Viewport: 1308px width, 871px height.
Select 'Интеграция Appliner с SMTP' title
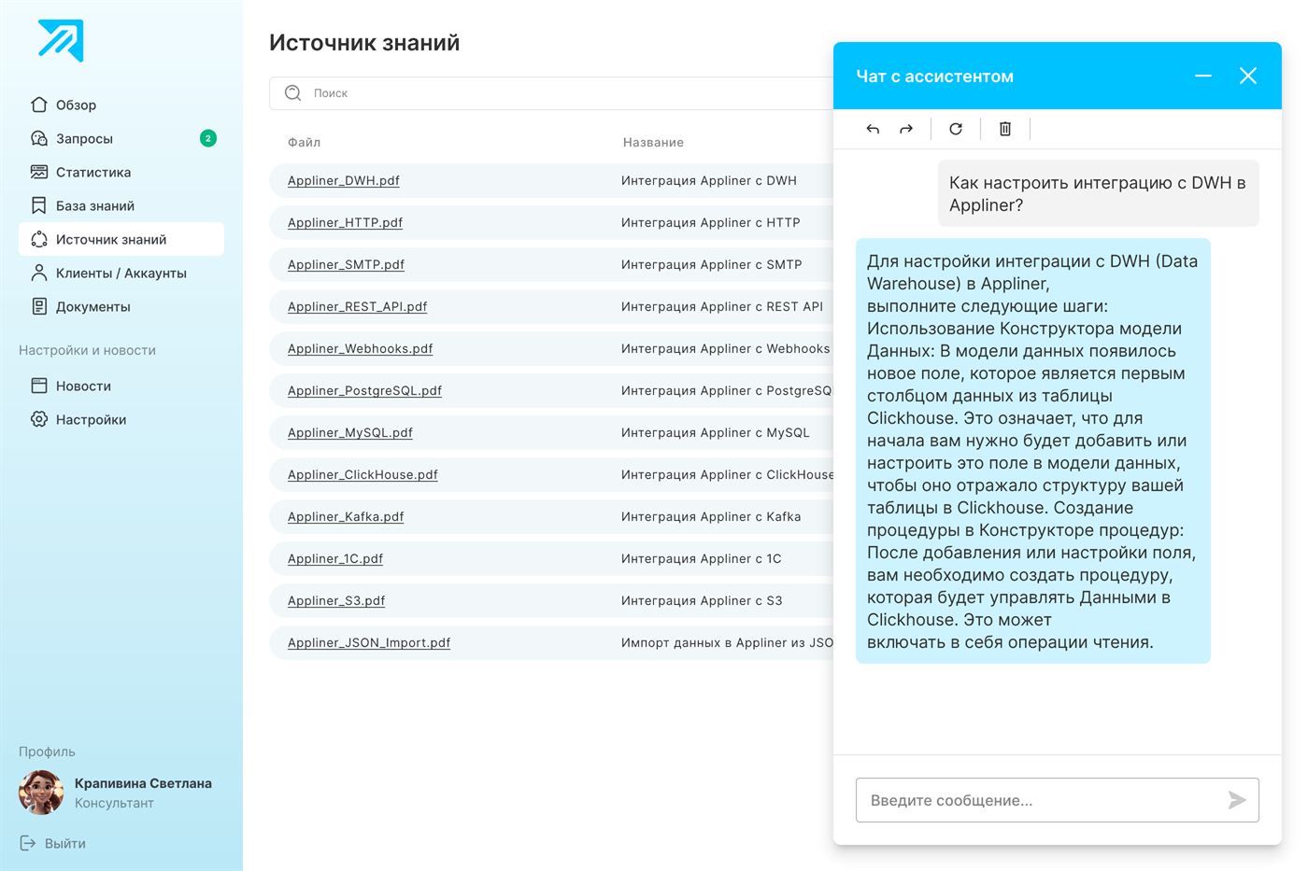712,264
